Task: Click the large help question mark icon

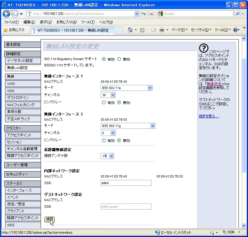Action: coord(203,48)
